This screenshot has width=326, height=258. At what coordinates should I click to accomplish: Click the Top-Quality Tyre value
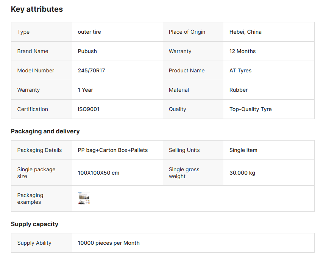coord(250,109)
